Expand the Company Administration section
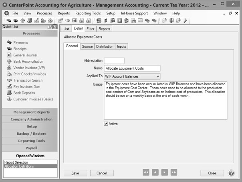Image resolution: width=242 pixels, height=182 pixels. coord(30,119)
